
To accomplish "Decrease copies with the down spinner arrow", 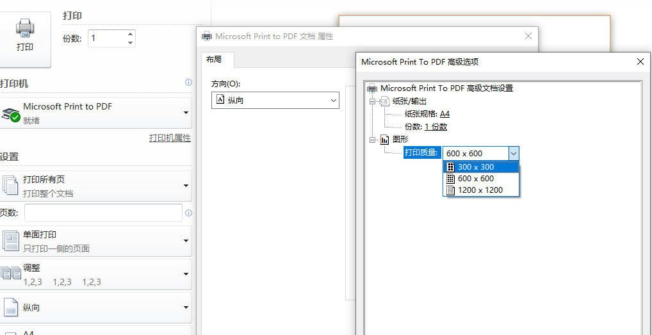I will 131,42.
